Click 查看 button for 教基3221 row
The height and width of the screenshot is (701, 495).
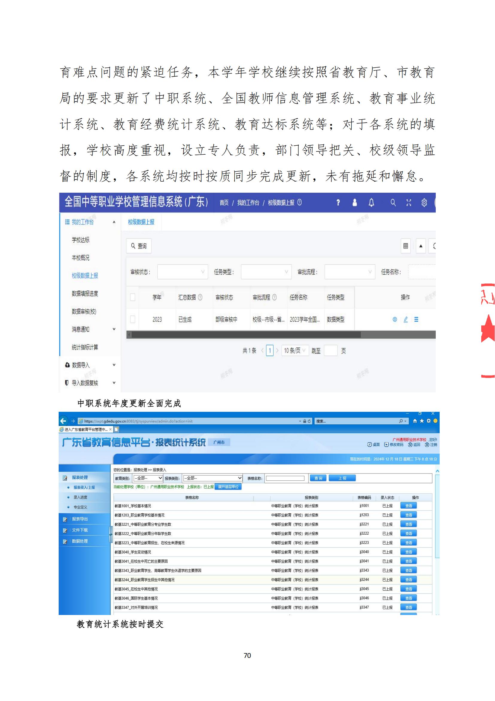pyautogui.click(x=409, y=524)
